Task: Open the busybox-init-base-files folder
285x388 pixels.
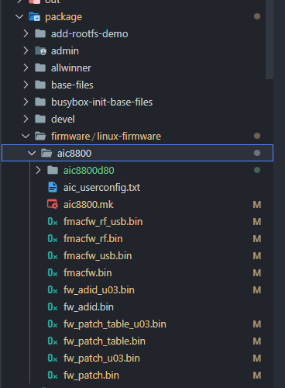Action: 101,102
